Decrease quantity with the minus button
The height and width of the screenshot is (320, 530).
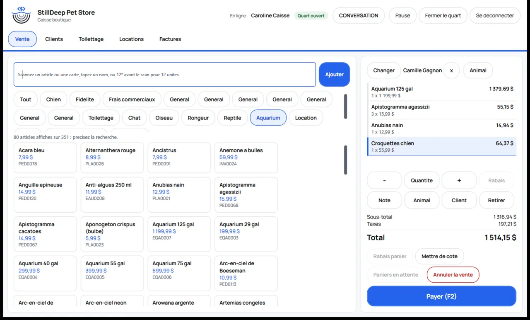pos(385,180)
